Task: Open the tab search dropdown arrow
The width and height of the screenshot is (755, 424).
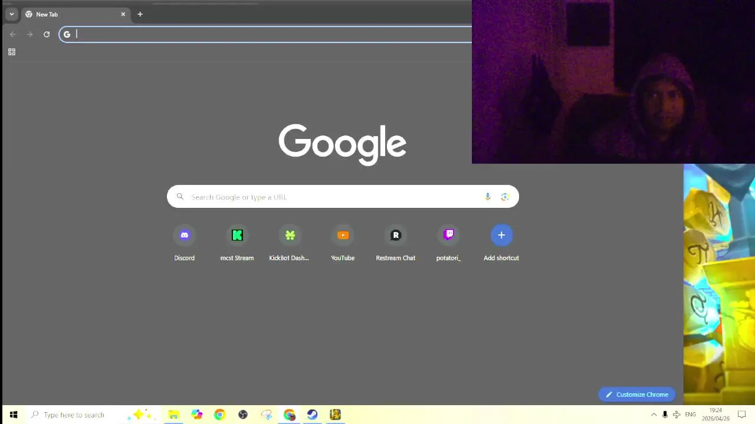Action: pos(11,14)
